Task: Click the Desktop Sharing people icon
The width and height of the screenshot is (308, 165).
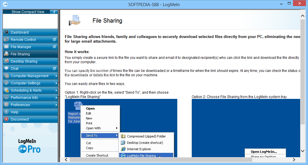Action: point(6,61)
